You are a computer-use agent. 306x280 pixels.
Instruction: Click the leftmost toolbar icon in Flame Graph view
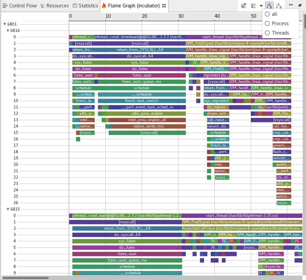pos(243,5)
